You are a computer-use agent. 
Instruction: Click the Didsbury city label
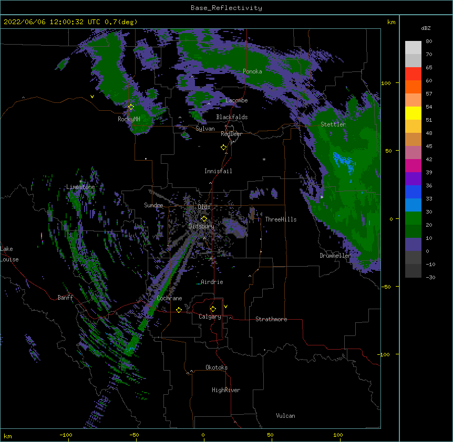coord(201,226)
